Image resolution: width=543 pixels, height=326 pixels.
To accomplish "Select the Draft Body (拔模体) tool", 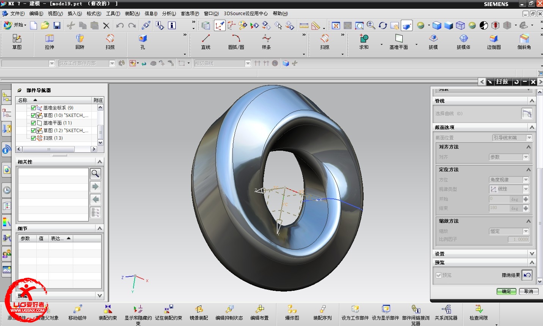I will [463, 42].
